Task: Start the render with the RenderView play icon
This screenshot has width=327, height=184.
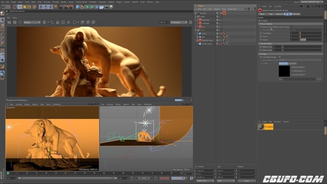Action: [14, 22]
